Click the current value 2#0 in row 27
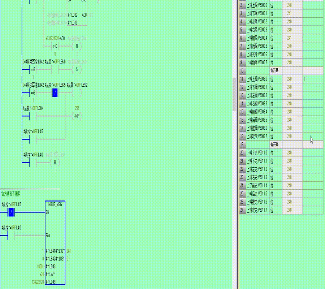The width and height of the screenshot is (325, 289). pyautogui.click(x=292, y=210)
